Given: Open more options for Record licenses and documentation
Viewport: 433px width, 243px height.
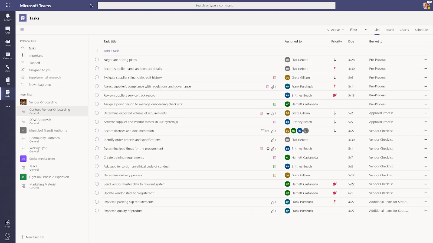Looking at the screenshot, I should [x=425, y=131].
